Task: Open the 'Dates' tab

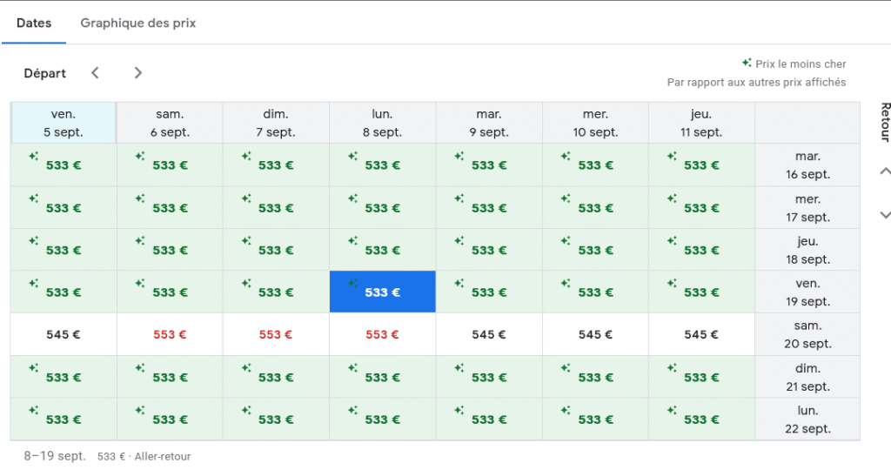Action: [x=34, y=23]
